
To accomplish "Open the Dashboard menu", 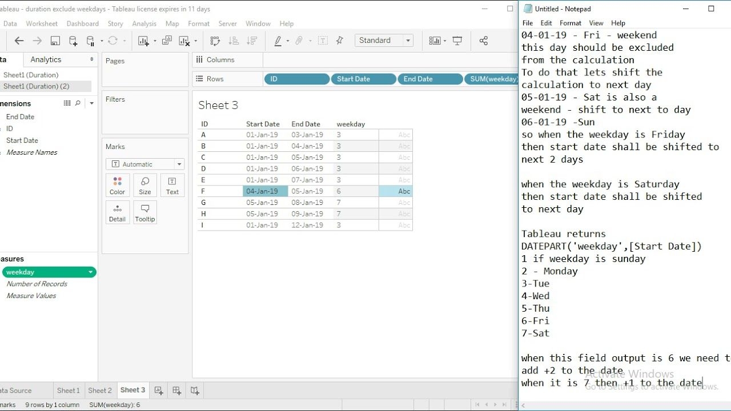I will coord(83,23).
